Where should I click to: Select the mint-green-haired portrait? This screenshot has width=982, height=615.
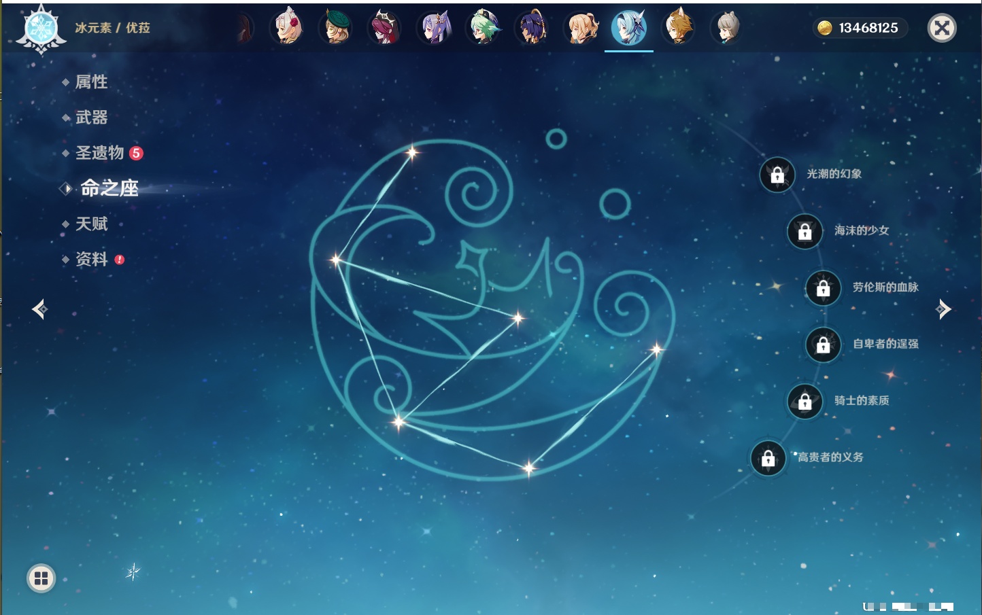[x=483, y=28]
